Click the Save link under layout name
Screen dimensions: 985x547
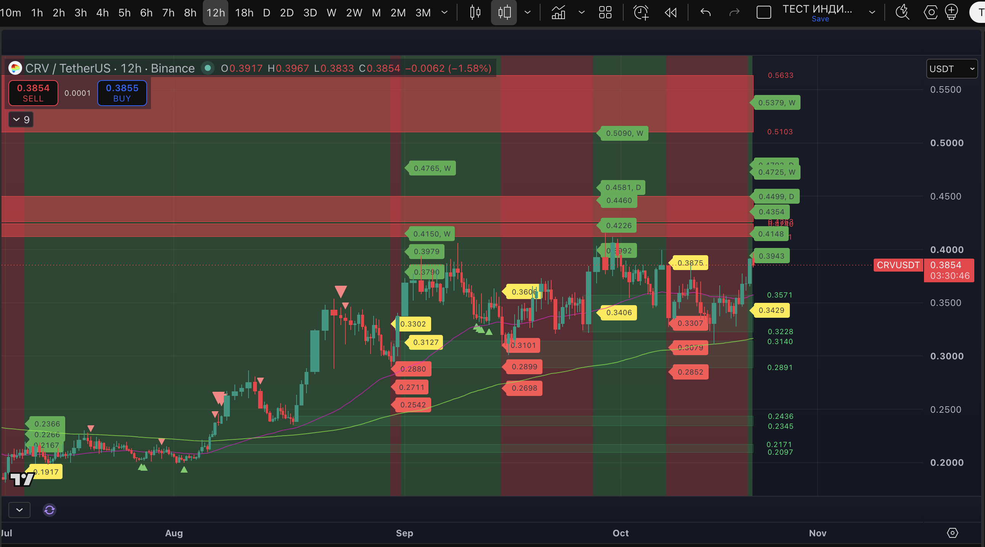[x=820, y=19]
